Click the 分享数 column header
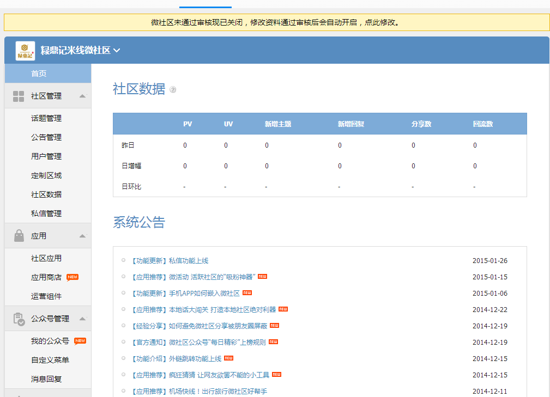 421,124
